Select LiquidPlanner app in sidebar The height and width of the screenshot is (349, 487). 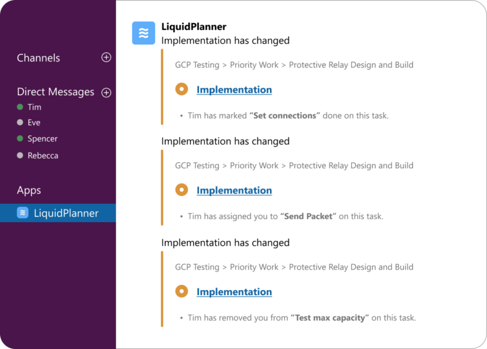[65, 213]
